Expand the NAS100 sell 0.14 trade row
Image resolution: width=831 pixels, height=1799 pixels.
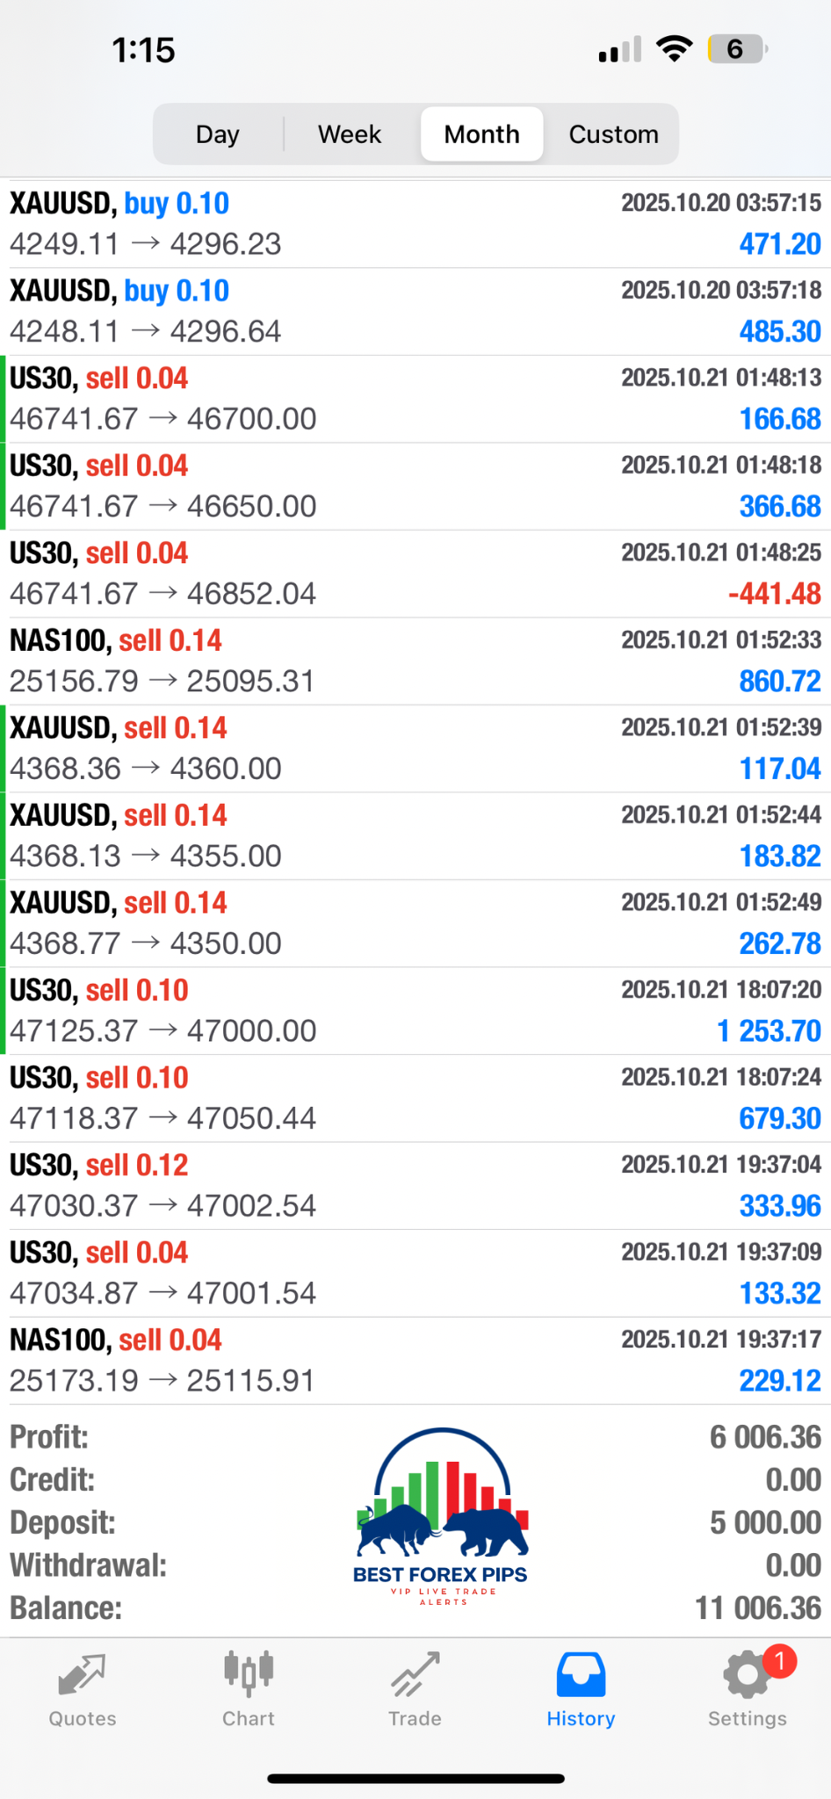pyautogui.click(x=415, y=661)
